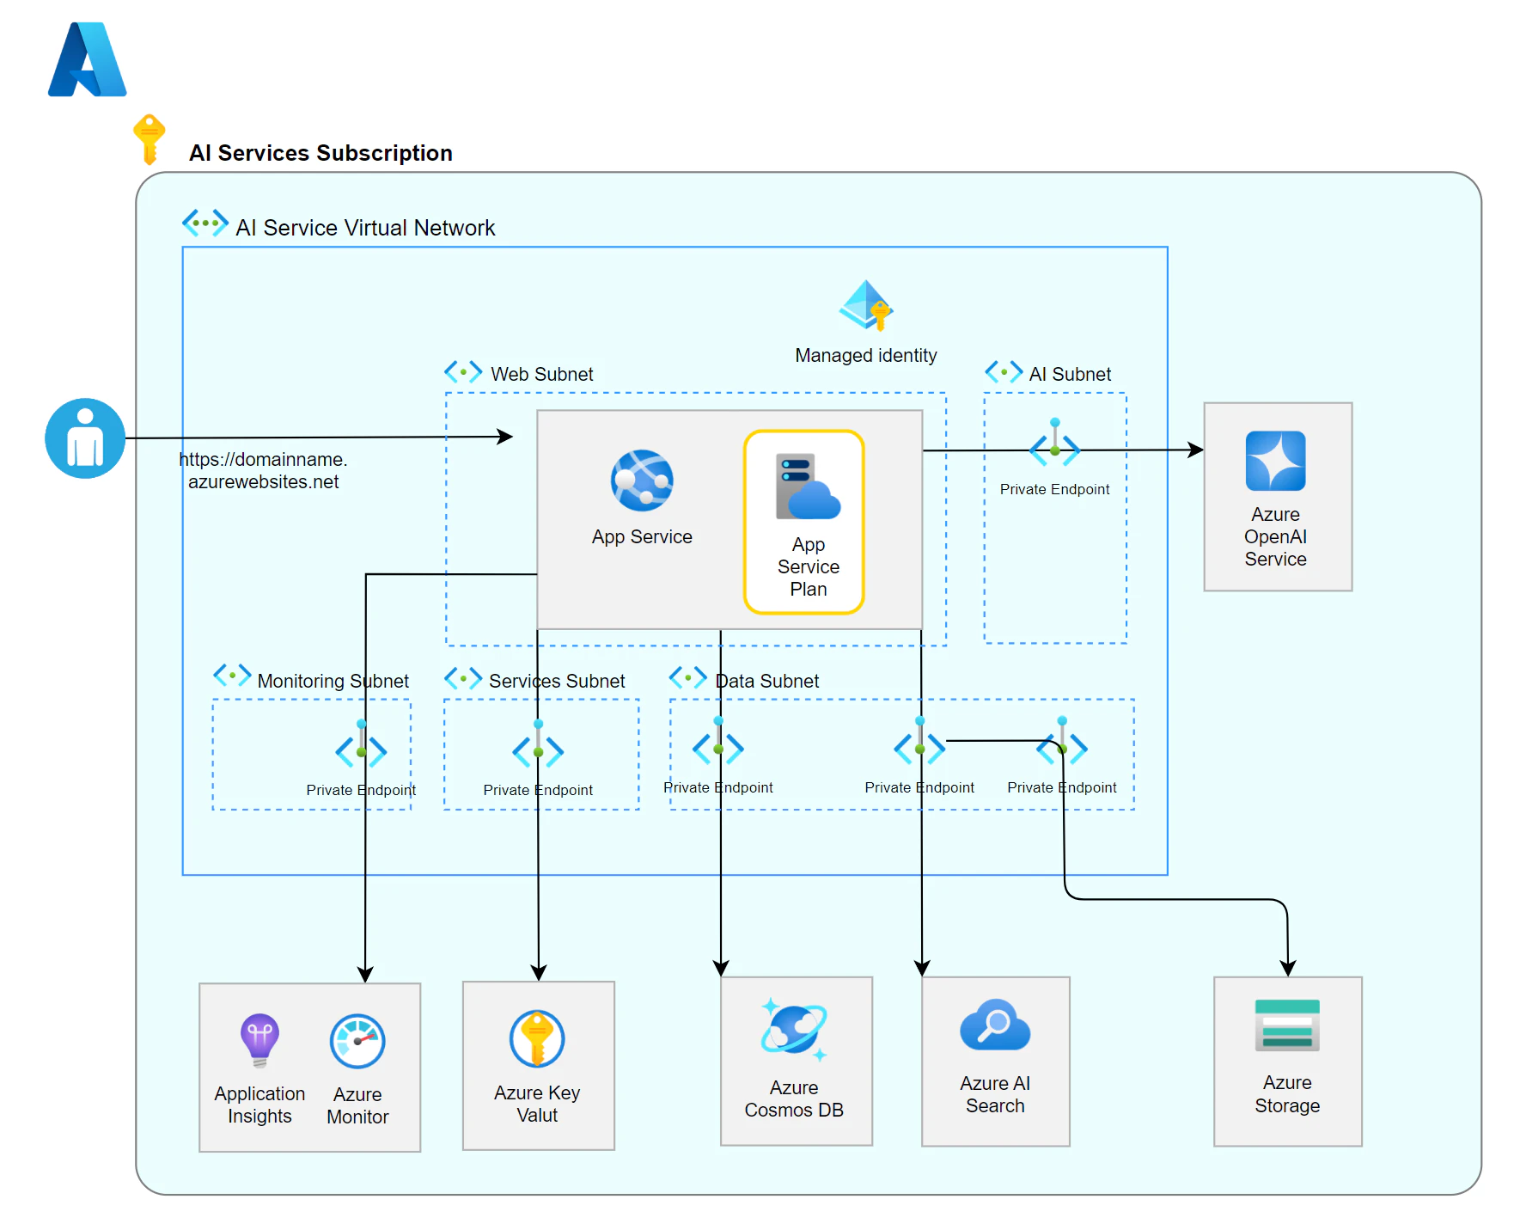Click the azurewebsites.net URL text
The image size is (1514, 1224).
pyautogui.click(x=263, y=471)
